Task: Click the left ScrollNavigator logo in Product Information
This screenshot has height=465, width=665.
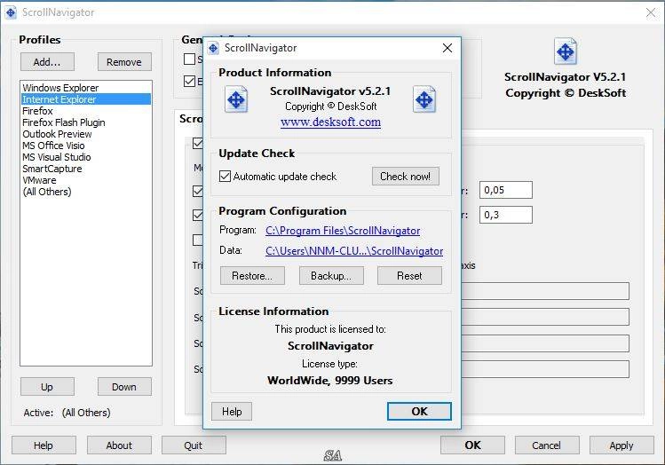Action: pos(236,99)
